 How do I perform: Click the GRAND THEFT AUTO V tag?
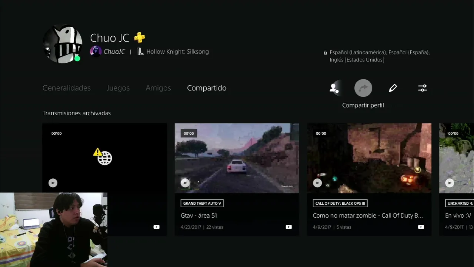[202, 203]
